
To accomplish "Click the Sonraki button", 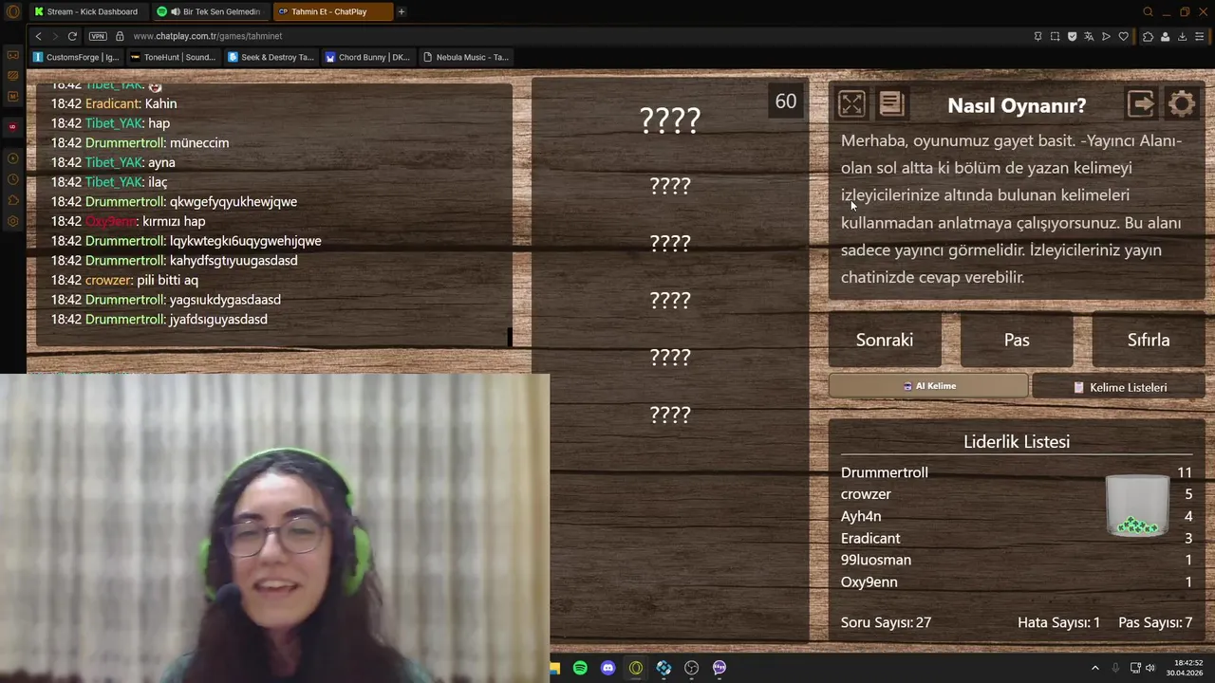I will pyautogui.click(x=885, y=340).
